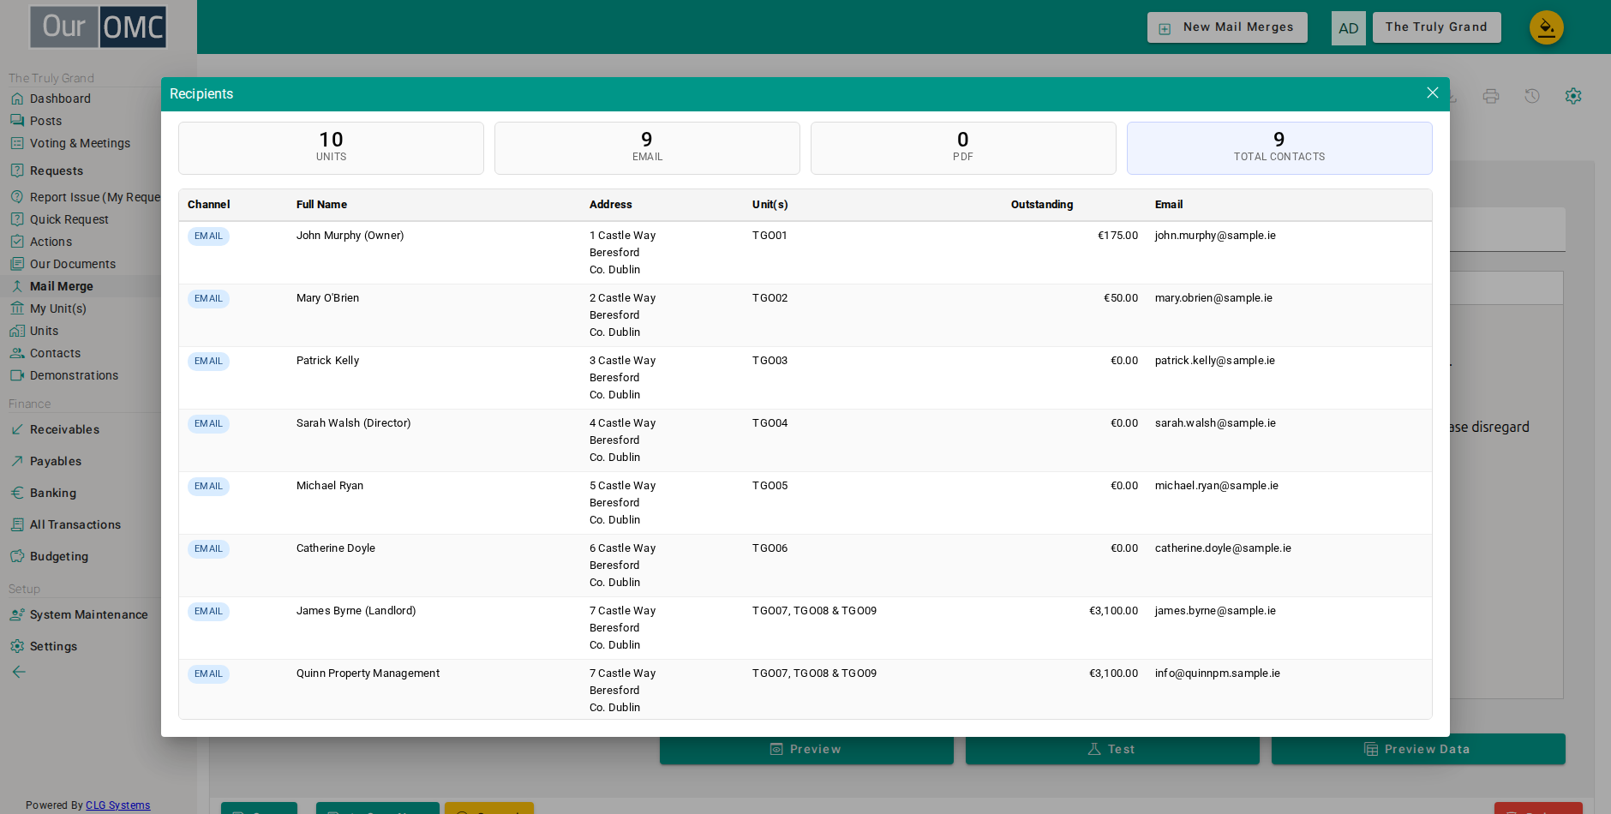Select the 0 PDF summary card
1611x814 pixels.
963,148
